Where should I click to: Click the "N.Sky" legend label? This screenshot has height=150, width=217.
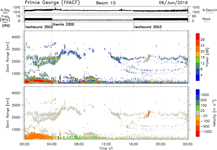point(5,10)
